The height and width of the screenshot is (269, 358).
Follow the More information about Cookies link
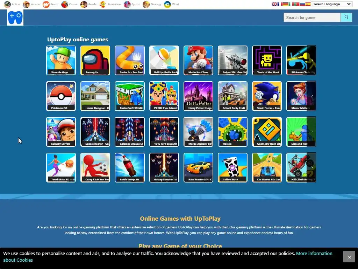point(314,254)
